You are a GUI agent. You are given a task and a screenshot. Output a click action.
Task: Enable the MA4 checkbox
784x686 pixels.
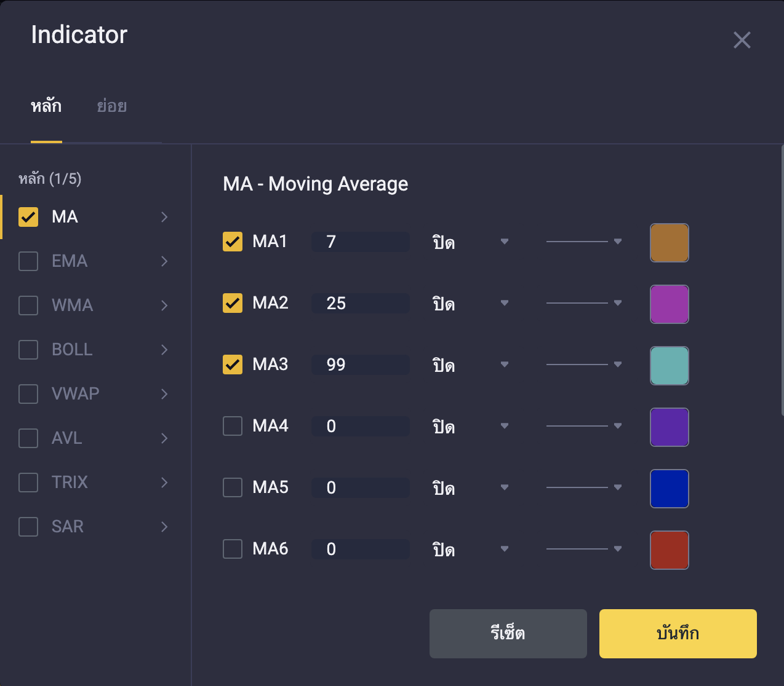[233, 426]
